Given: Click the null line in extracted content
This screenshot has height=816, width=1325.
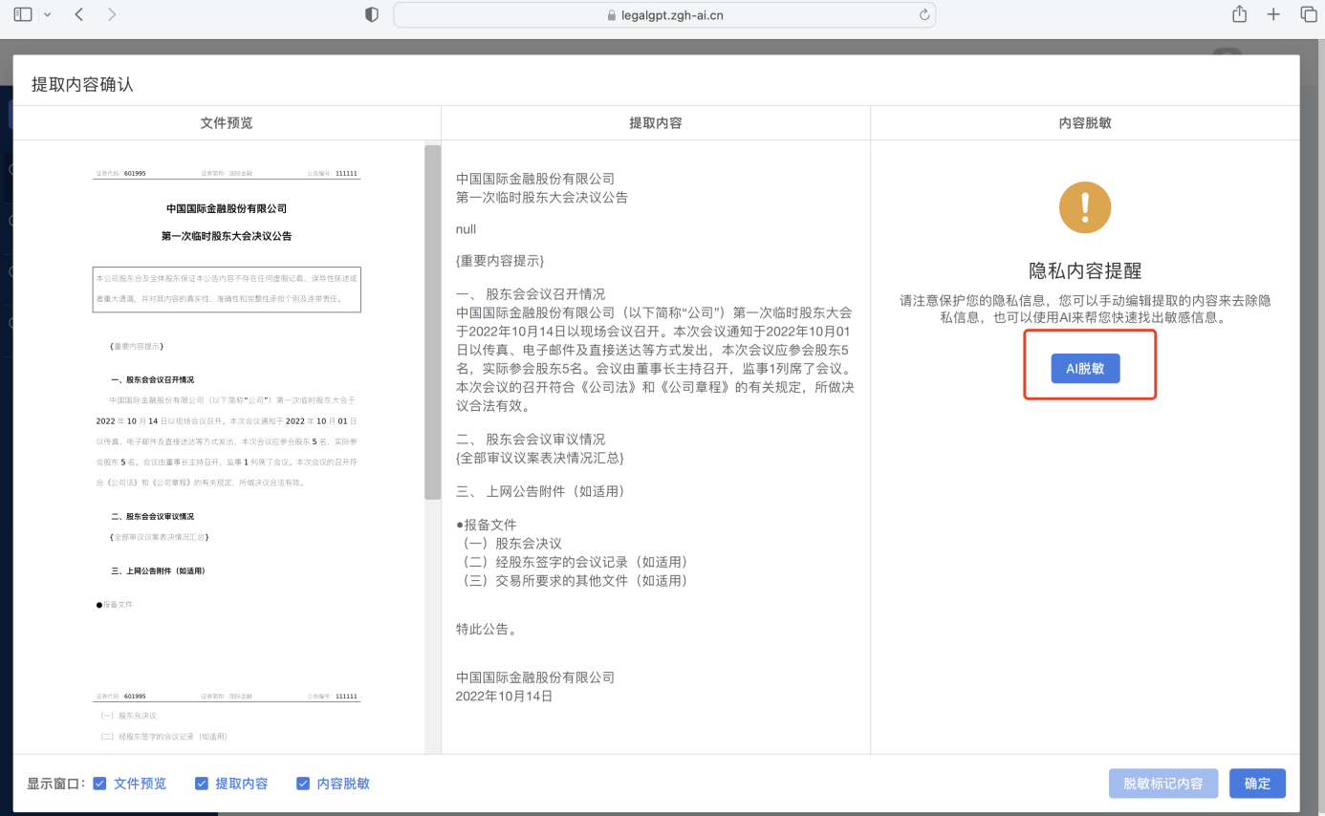Looking at the screenshot, I should (x=467, y=229).
